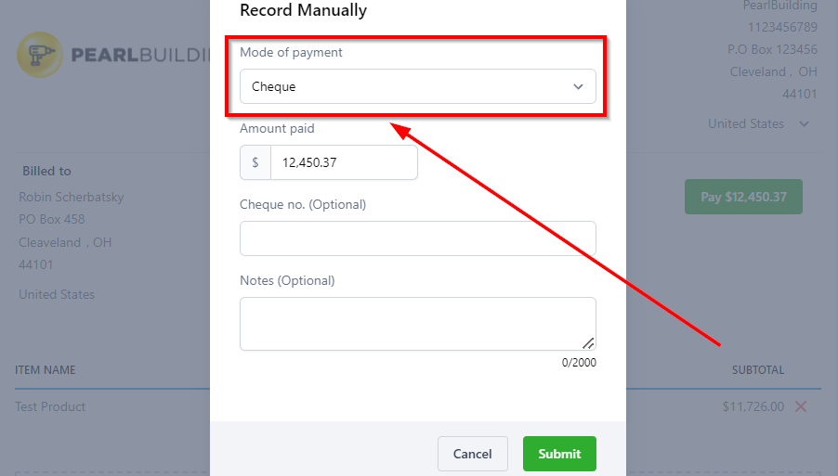Screen dimensions: 838x476
Task: Click the dollar sign currency prefix
Action: 255,162
